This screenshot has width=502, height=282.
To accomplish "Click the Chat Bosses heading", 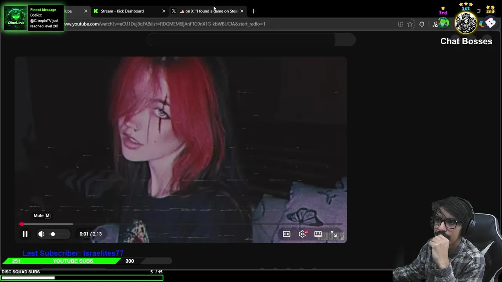I will pos(466,41).
